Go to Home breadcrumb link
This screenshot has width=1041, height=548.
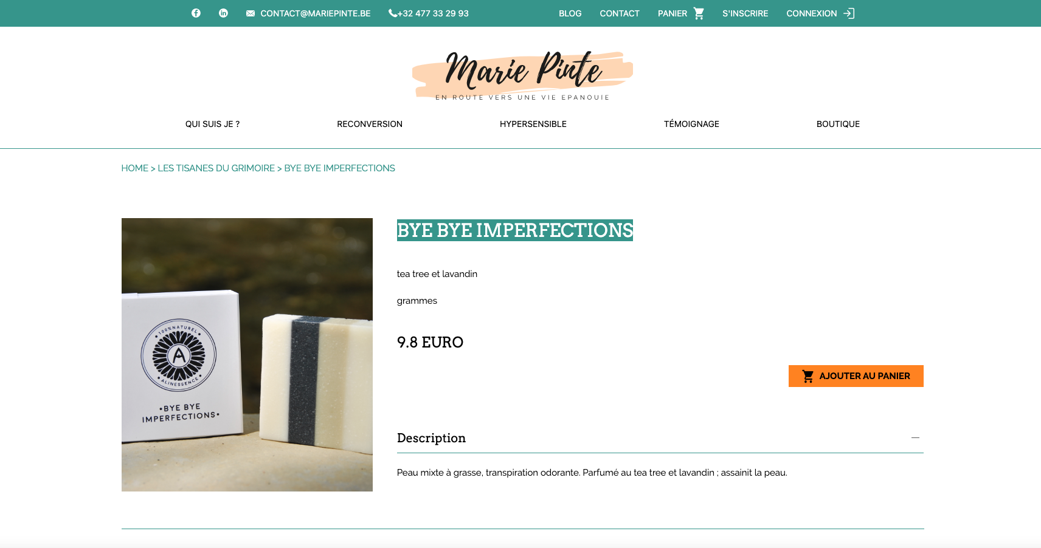point(134,168)
